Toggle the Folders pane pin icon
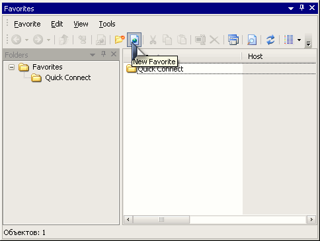Image resolution: width=320 pixels, height=241 pixels. click(x=103, y=54)
